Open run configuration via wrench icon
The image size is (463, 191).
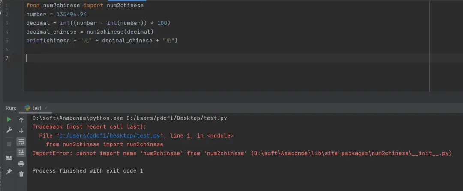pos(9,130)
